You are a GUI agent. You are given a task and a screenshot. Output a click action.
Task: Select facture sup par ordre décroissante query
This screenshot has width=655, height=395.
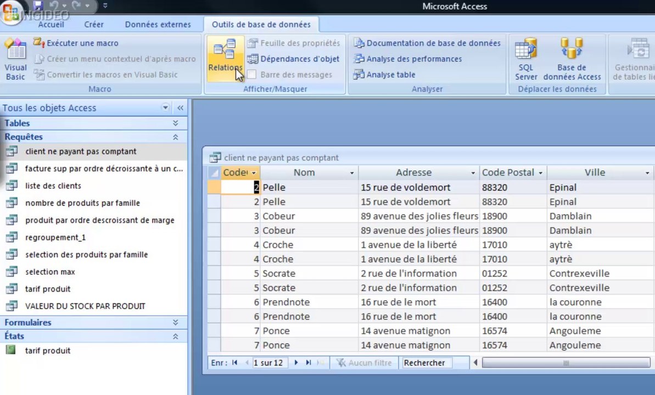click(x=93, y=168)
